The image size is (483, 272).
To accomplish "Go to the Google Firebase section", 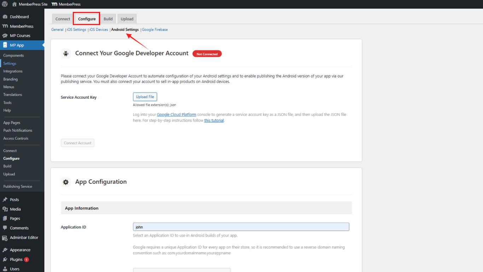I will [x=155, y=30].
